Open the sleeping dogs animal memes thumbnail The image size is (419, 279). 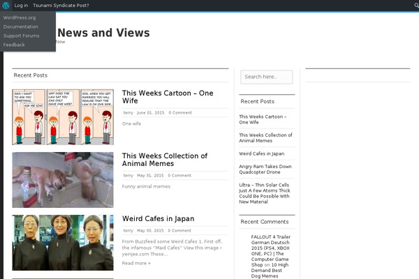coord(63,180)
